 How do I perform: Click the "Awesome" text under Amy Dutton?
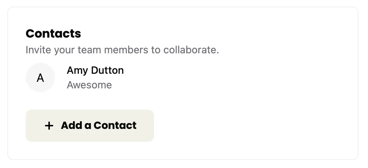point(89,85)
